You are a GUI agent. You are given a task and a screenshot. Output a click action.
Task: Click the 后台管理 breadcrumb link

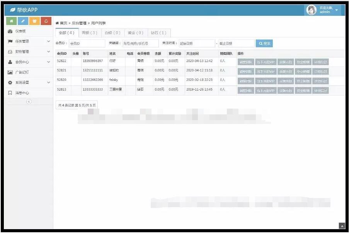(x=79, y=23)
